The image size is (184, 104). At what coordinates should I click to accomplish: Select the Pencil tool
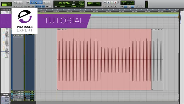pyautogui.click(x=48, y=3)
